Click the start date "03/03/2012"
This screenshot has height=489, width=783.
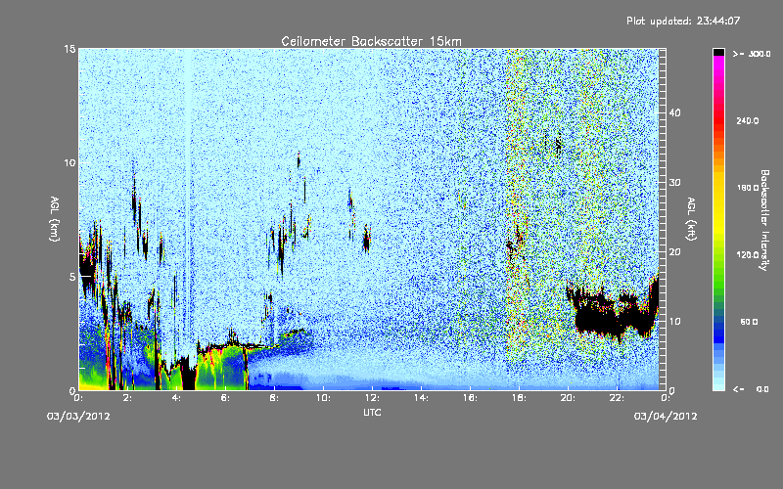click(x=78, y=416)
